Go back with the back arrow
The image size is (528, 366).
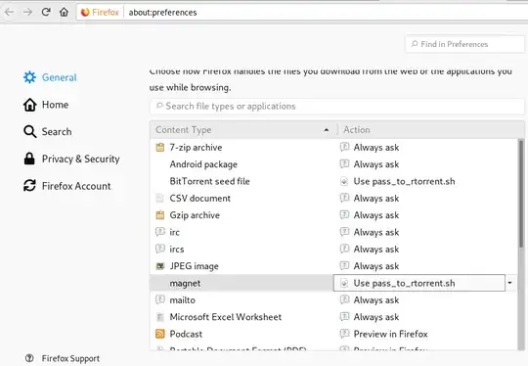click(x=10, y=12)
